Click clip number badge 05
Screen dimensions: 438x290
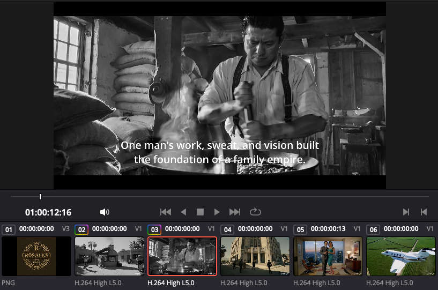click(x=300, y=229)
